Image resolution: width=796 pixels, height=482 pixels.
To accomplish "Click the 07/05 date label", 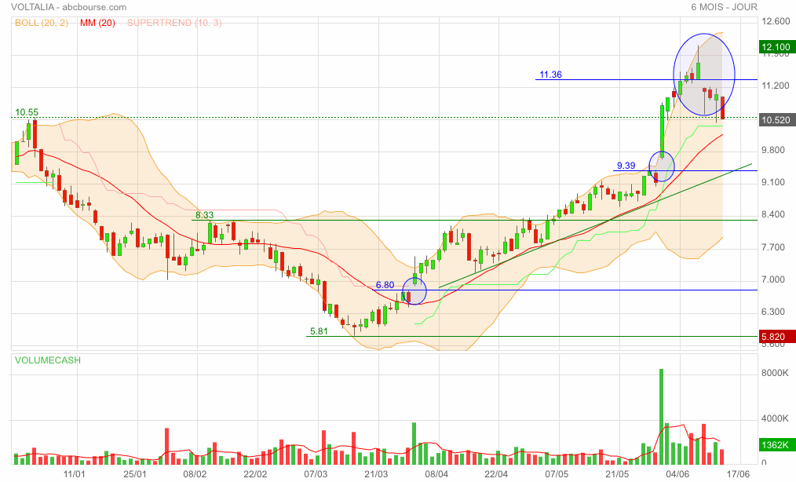I will (557, 474).
